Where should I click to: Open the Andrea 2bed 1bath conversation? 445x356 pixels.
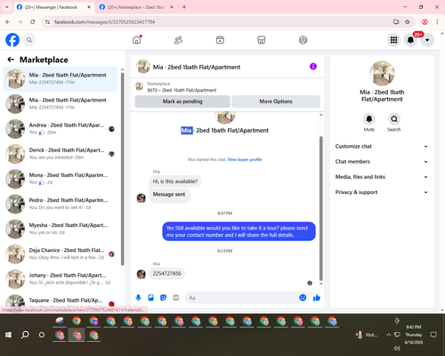[x=60, y=129]
